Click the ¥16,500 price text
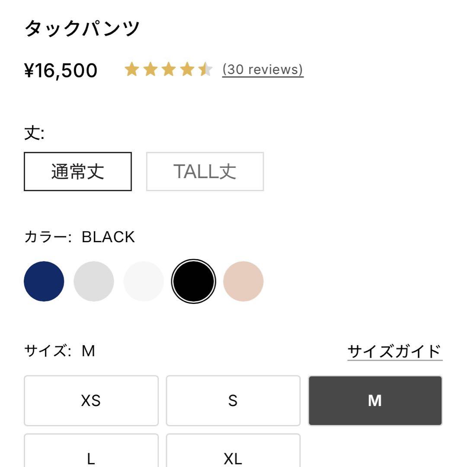Screen dimensions: 467x467 point(61,70)
